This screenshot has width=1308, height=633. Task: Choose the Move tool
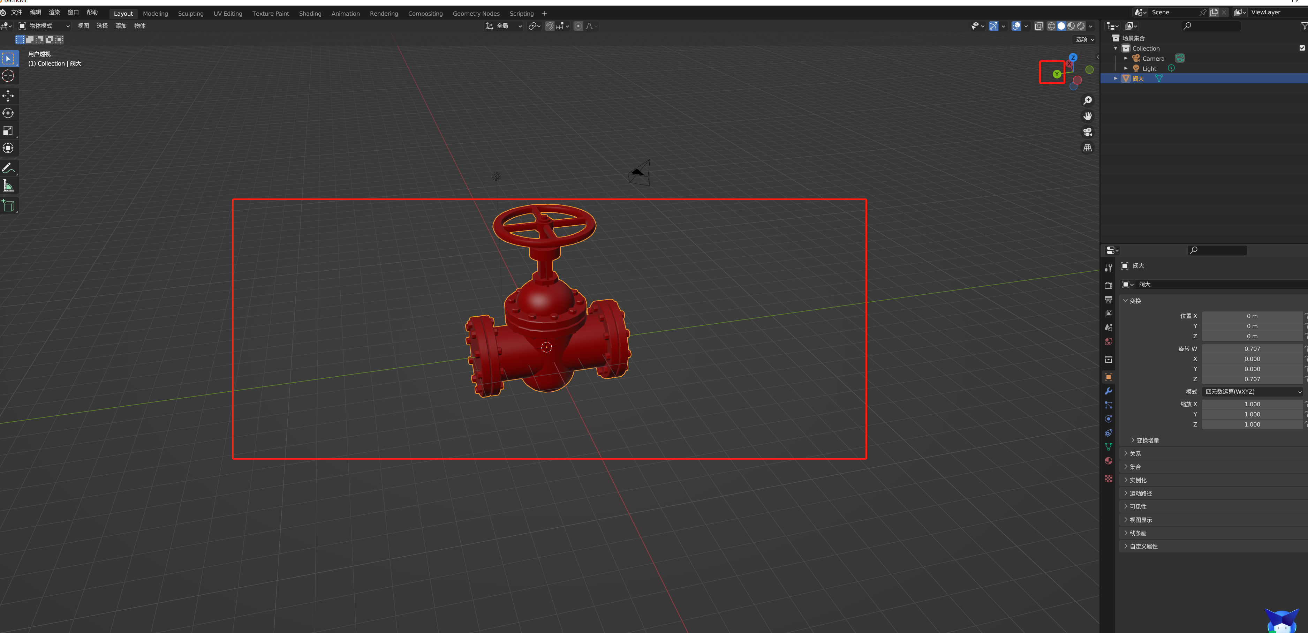[x=9, y=96]
